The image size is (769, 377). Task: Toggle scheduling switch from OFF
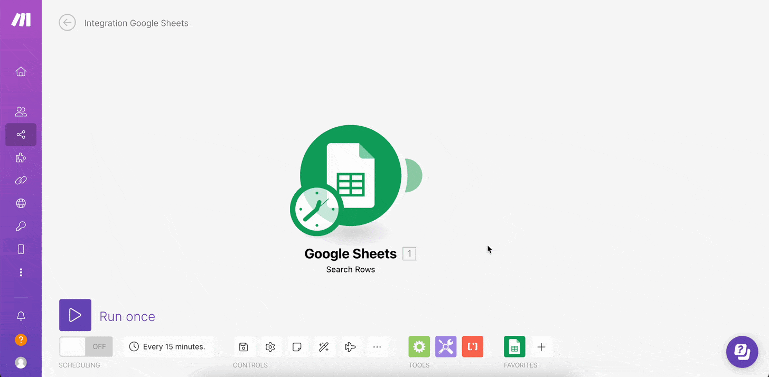(x=86, y=347)
